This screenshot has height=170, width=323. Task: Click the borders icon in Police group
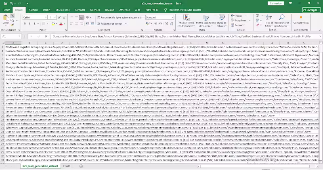point(44,24)
